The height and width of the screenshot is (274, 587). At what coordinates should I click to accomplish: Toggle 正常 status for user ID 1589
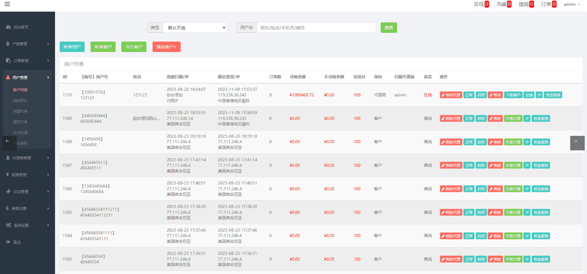coord(469,119)
